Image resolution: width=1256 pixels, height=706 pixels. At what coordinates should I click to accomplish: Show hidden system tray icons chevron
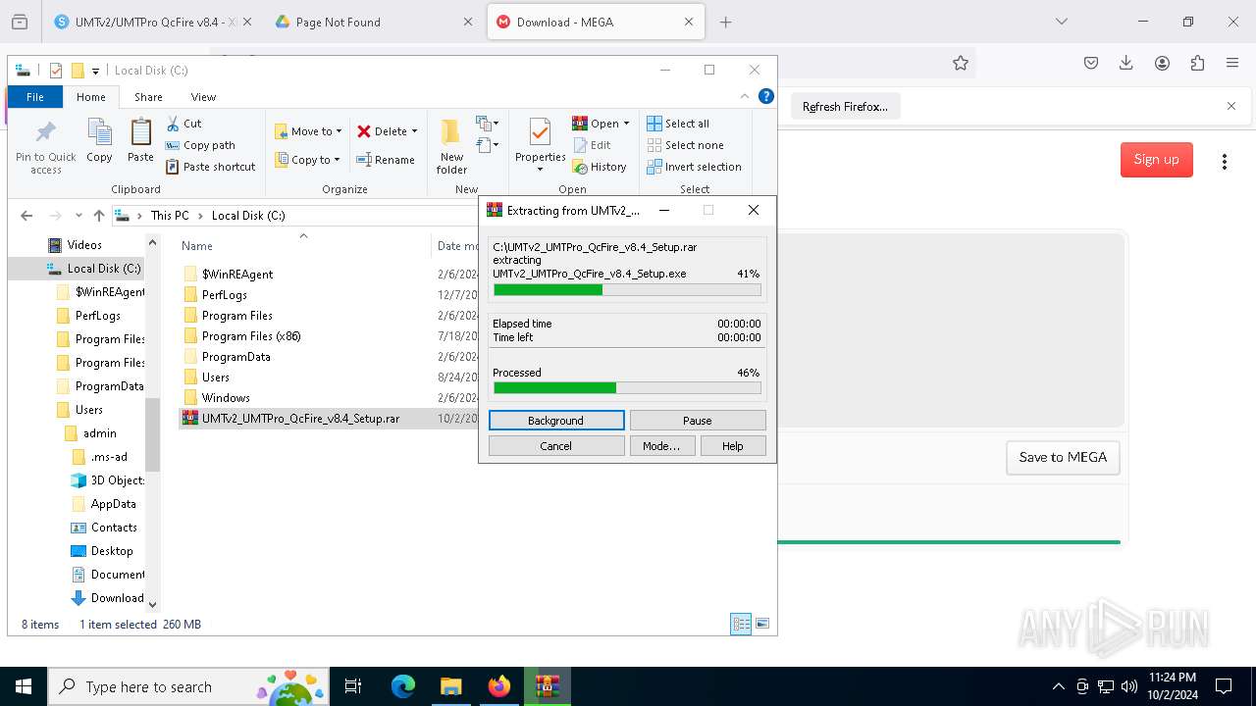pos(1058,686)
